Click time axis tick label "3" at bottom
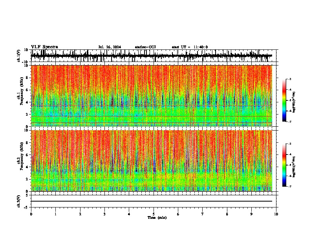The height and width of the screenshot is (240, 311). [x=104, y=214]
